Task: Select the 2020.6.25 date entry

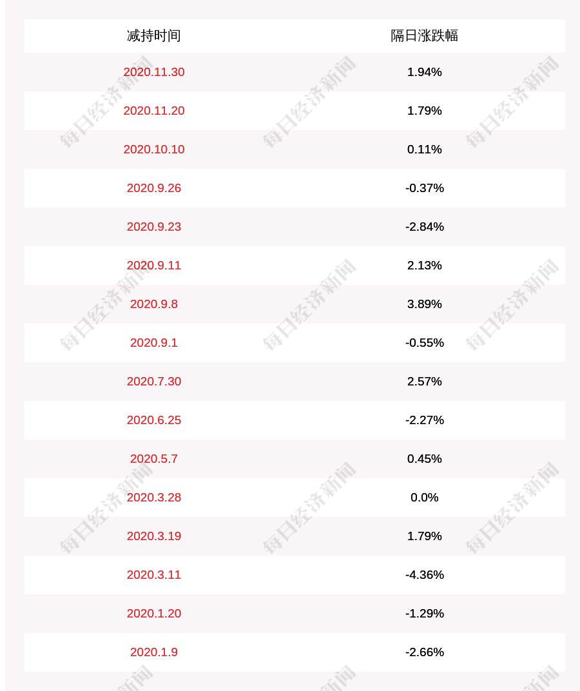Action: 154,420
